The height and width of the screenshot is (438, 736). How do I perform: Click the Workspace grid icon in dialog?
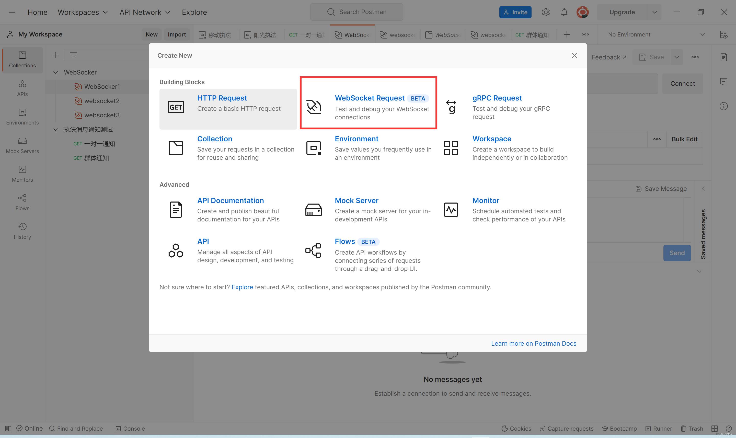(451, 148)
